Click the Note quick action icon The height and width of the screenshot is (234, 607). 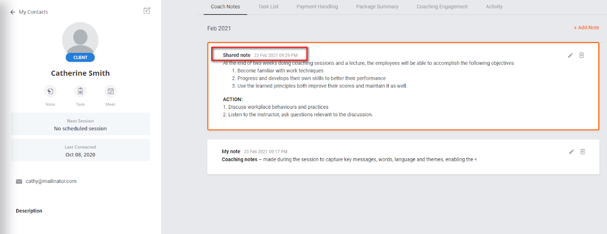coord(50,91)
